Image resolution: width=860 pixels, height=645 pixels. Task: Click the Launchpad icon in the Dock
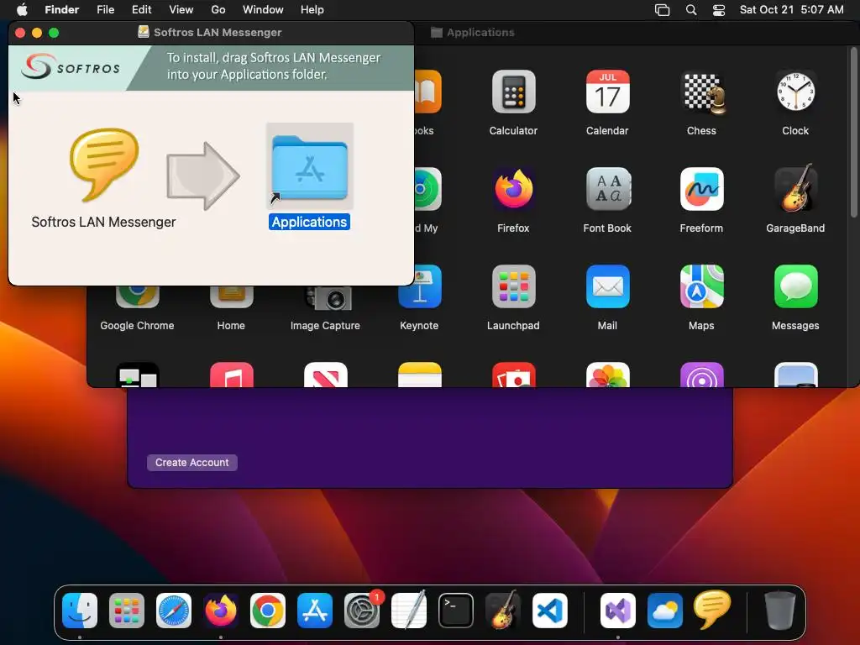pos(127,611)
